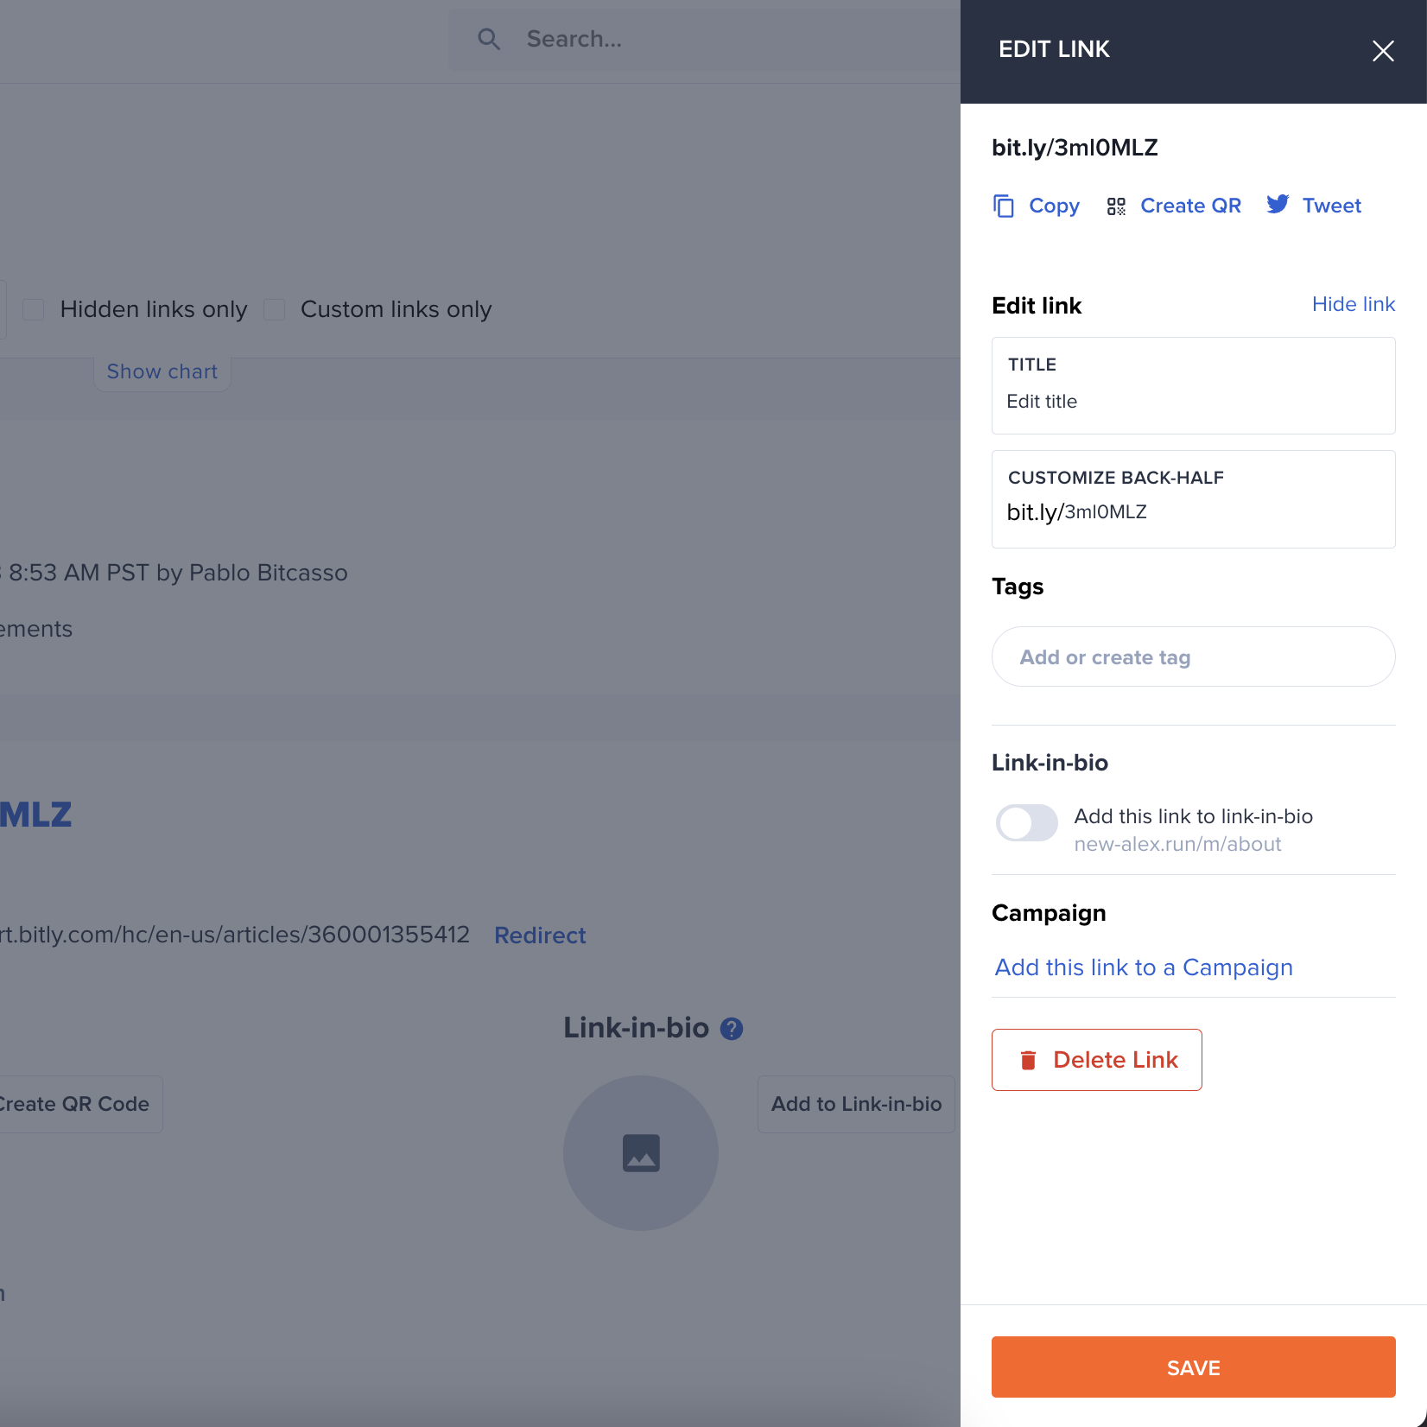1427x1427 pixels.
Task: Edit the customize back-half field
Action: point(1193,499)
